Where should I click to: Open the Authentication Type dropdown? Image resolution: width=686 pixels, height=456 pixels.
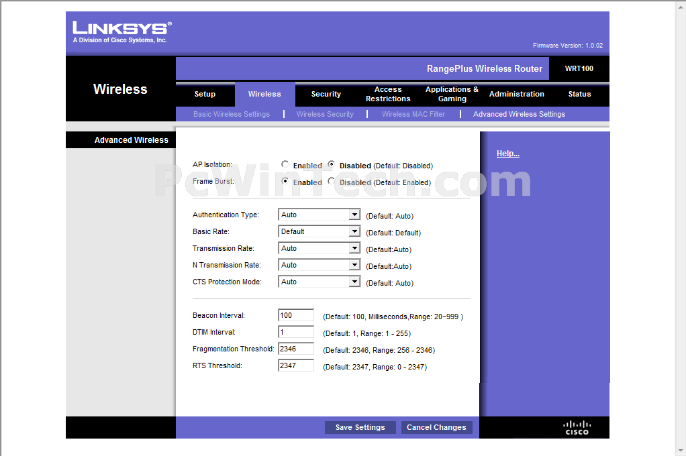[319, 215]
